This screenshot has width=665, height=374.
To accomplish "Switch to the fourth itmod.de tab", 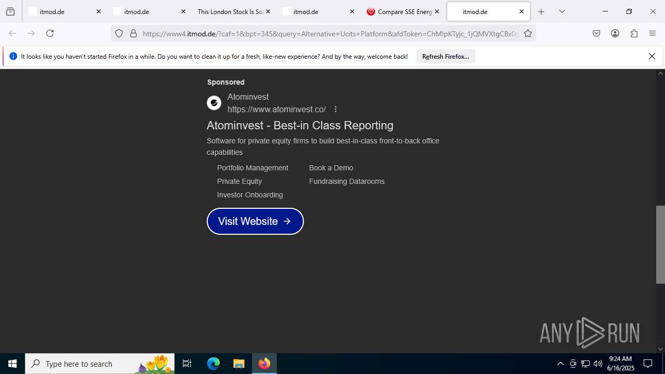I will pyautogui.click(x=319, y=11).
